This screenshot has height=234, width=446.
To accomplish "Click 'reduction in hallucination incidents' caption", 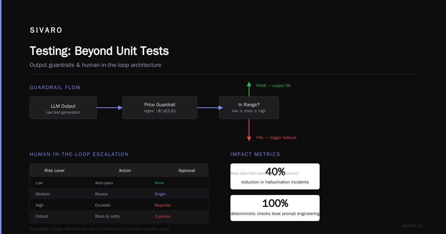I will [x=275, y=182].
